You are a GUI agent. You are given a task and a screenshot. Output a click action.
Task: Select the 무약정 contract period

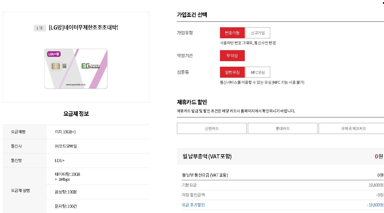coord(232,55)
